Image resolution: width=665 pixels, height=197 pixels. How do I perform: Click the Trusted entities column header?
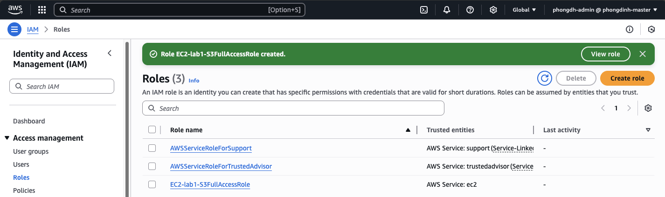(x=450, y=130)
